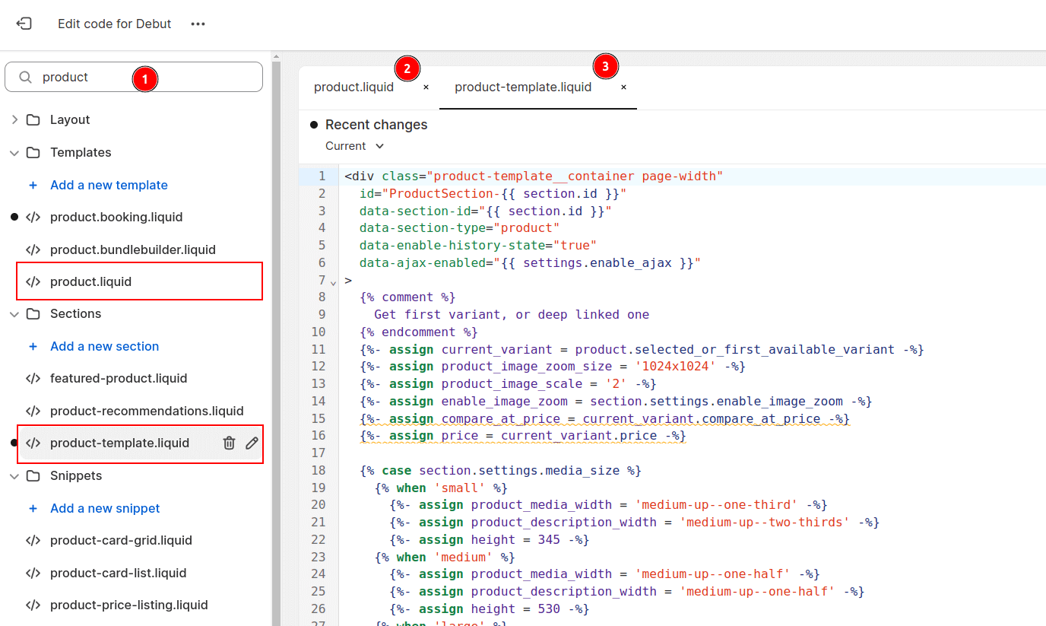Rename product-template.liquid with the pencil icon
Screen dimensions: 1046x626
252,443
